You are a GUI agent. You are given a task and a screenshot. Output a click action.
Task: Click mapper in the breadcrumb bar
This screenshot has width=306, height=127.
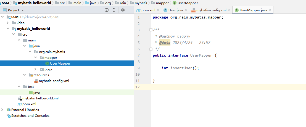coord(163,3)
